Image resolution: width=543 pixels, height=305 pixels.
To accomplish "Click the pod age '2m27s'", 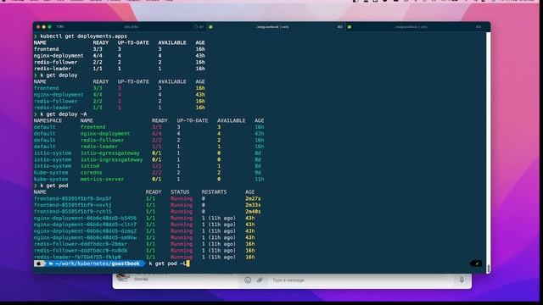I will coord(253,199).
